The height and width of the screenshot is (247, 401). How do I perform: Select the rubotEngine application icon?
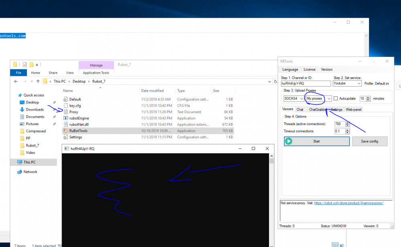pos(66,118)
